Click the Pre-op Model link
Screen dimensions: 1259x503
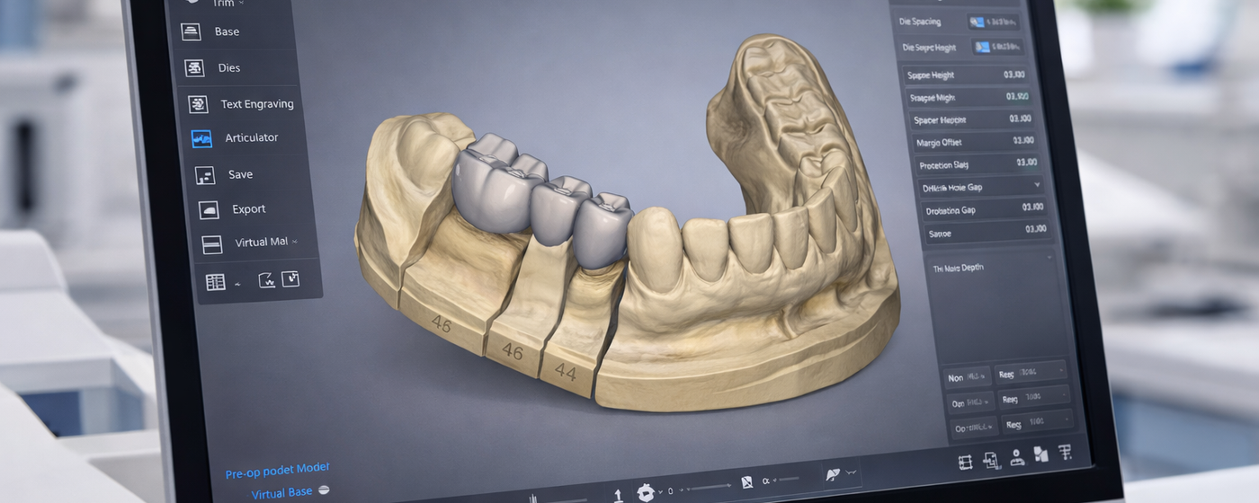(x=277, y=471)
